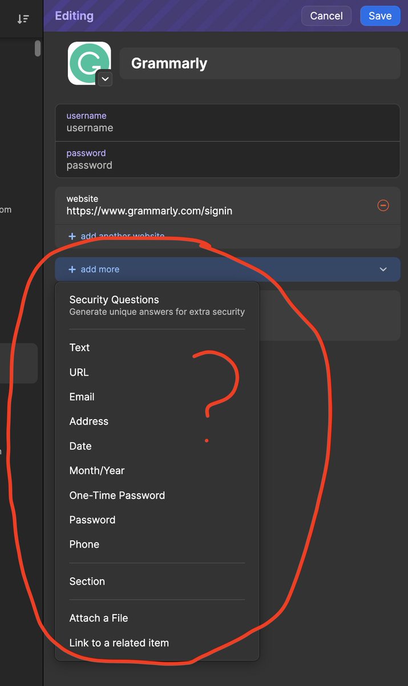Click the add more button
The width and height of the screenshot is (408, 686).
tap(228, 269)
